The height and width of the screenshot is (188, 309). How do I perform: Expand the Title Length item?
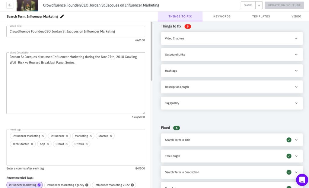pos(296,156)
